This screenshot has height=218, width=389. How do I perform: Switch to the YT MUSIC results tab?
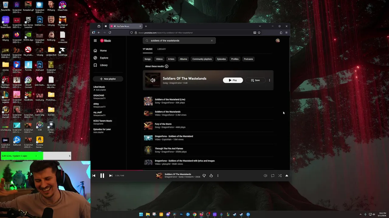click(x=148, y=49)
